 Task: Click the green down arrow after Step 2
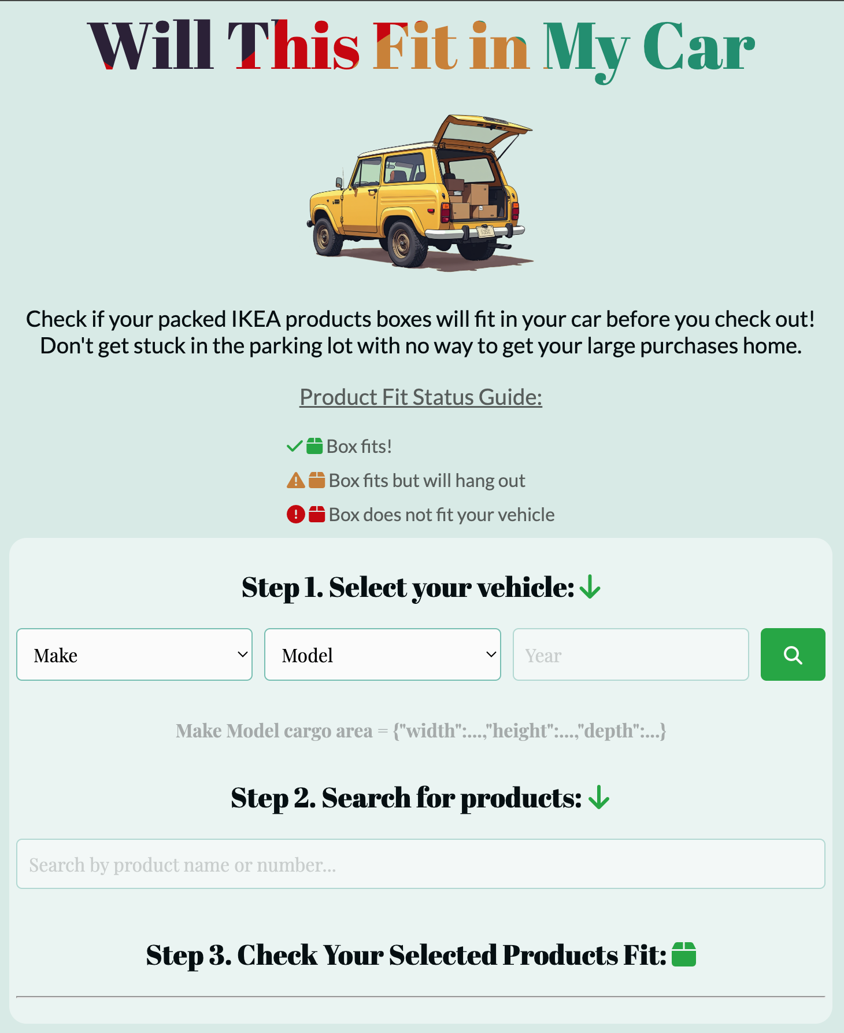point(599,798)
